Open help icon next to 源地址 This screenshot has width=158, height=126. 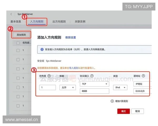click(143, 76)
